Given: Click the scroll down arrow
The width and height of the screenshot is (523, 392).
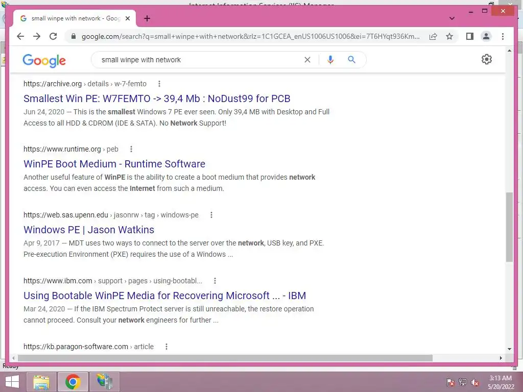Looking at the screenshot, I should (x=509, y=349).
